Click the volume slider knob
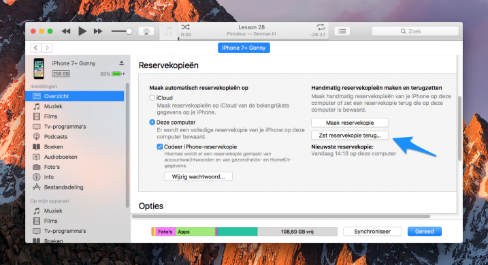Image resolution: width=488 pixels, height=265 pixels. 129,31
